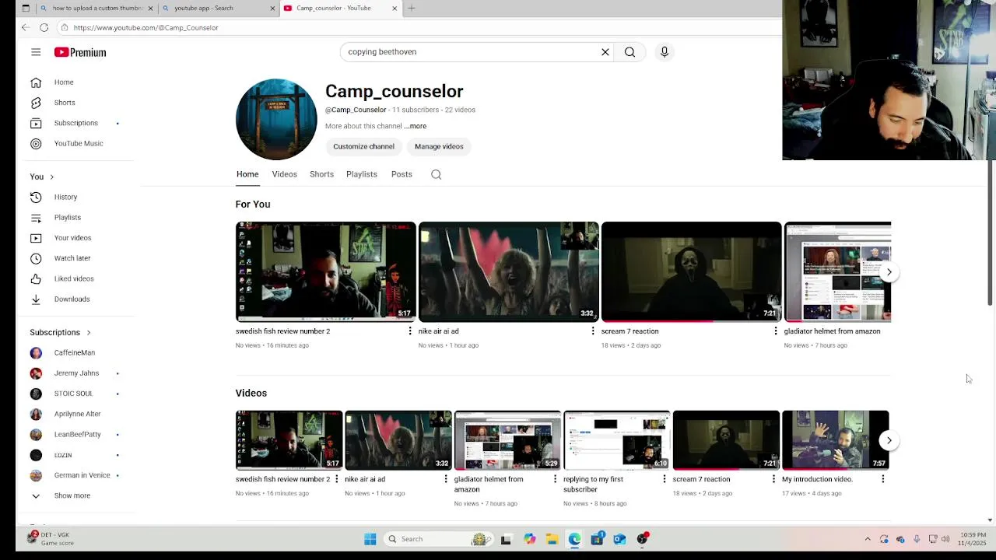This screenshot has height=560, width=996.
Task: Click the YouTube Premium logo
Action: coord(80,52)
